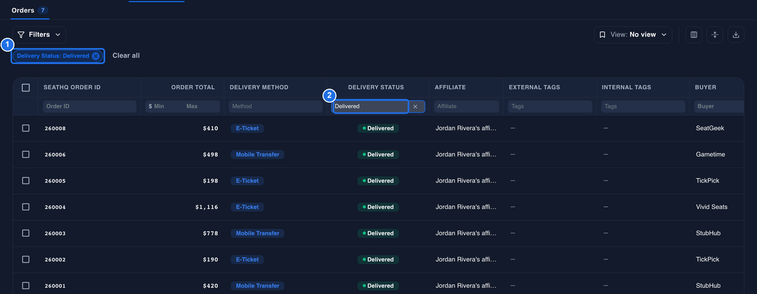This screenshot has width=757, height=294.
Task: Click the Delivered badge on order 260003
Action: (x=378, y=233)
